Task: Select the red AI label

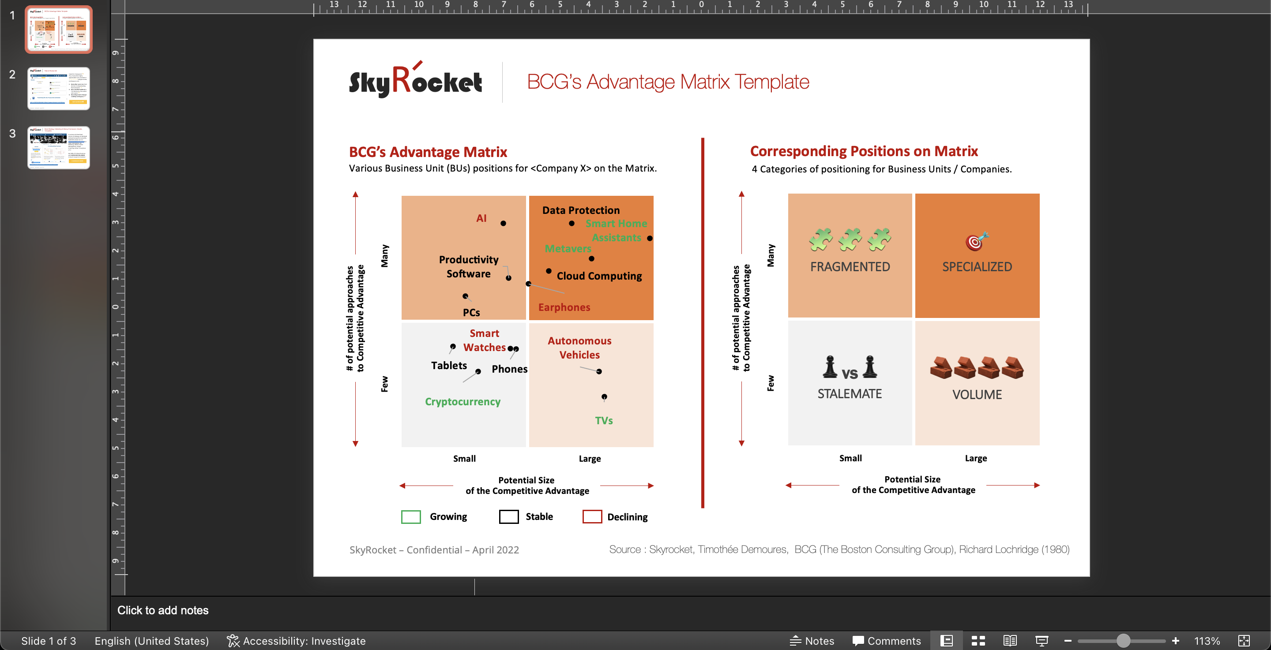Action: click(481, 218)
